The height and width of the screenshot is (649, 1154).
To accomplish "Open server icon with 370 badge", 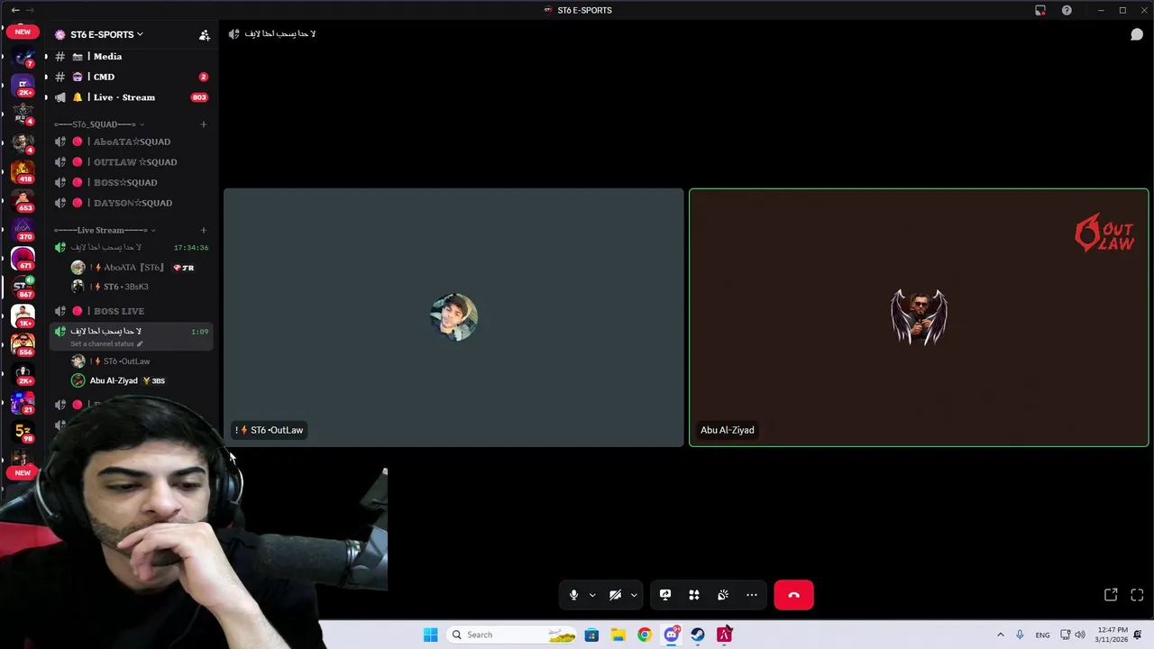I will pos(23,228).
